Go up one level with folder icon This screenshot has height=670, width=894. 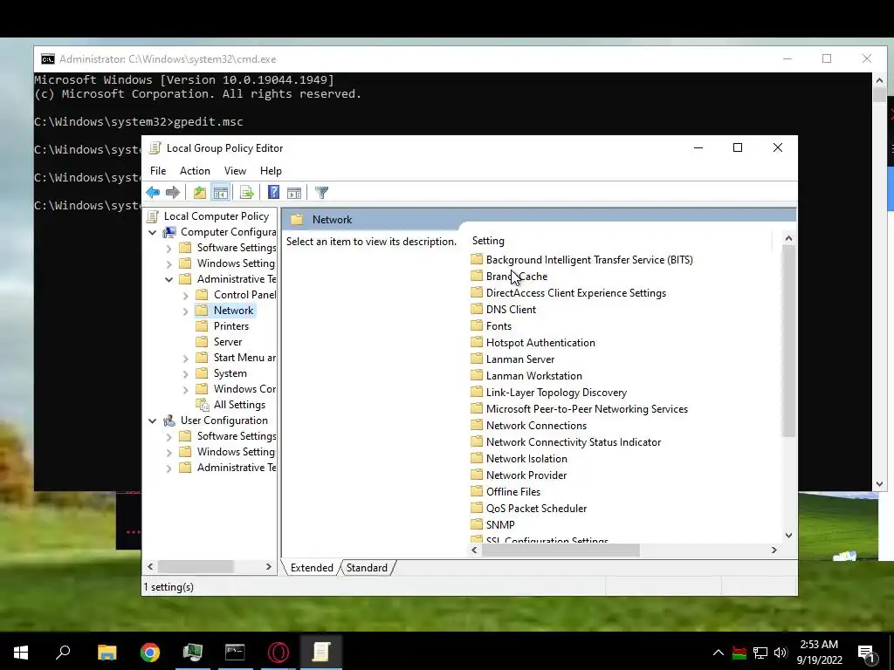tap(200, 193)
